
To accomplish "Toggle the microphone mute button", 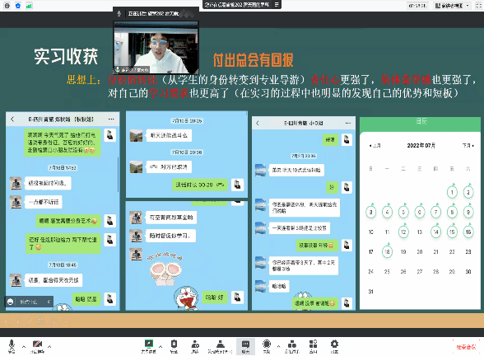I will tap(12, 346).
